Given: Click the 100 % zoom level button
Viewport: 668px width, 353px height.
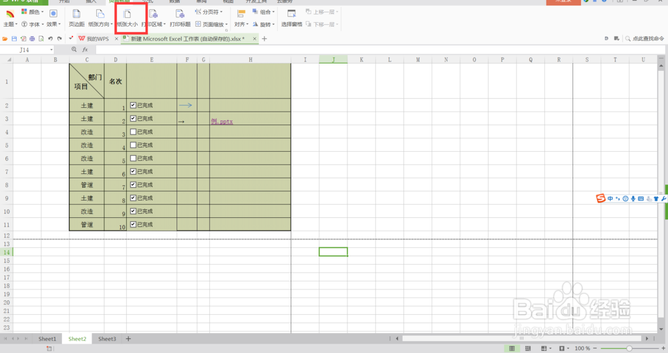Looking at the screenshot, I should point(582,349).
